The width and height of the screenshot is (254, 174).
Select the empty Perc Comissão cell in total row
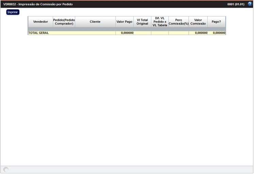click(179, 33)
